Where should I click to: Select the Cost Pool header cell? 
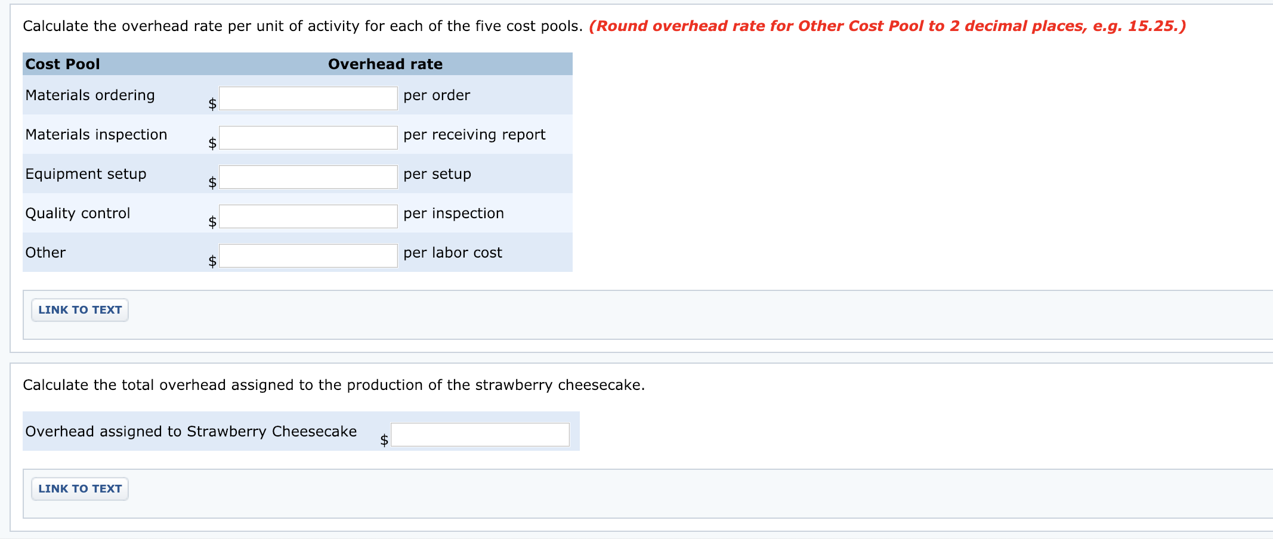coord(62,64)
